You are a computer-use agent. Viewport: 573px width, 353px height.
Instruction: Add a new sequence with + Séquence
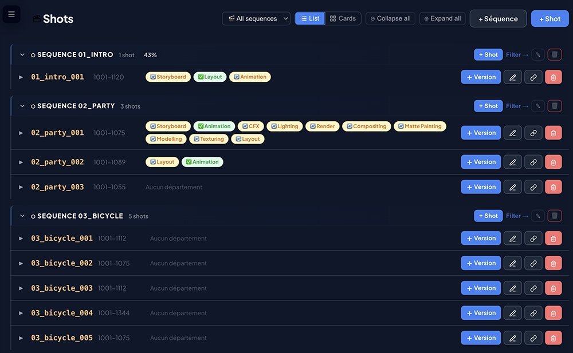click(498, 18)
